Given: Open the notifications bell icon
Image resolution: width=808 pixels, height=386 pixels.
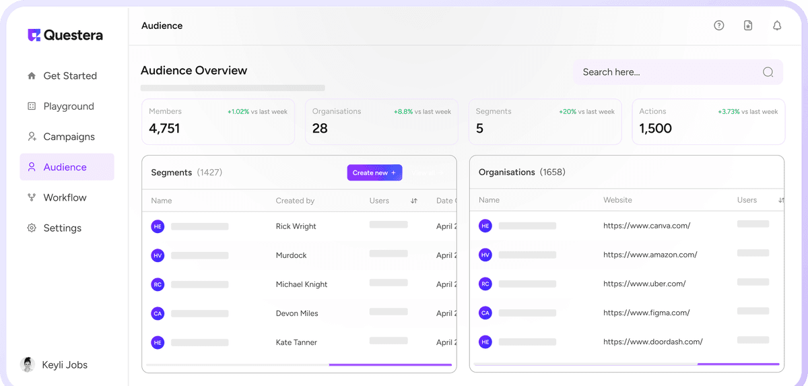Looking at the screenshot, I should coord(777,26).
